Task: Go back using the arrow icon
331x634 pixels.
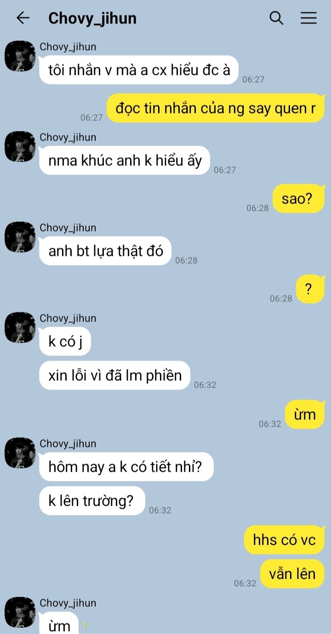Action: click(x=23, y=18)
